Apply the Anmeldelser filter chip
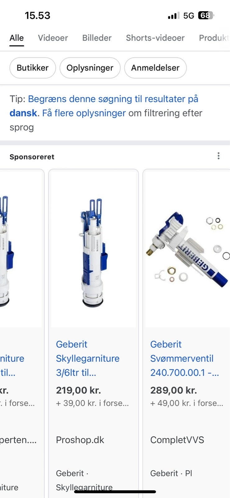This screenshot has width=230, height=498. (155, 68)
